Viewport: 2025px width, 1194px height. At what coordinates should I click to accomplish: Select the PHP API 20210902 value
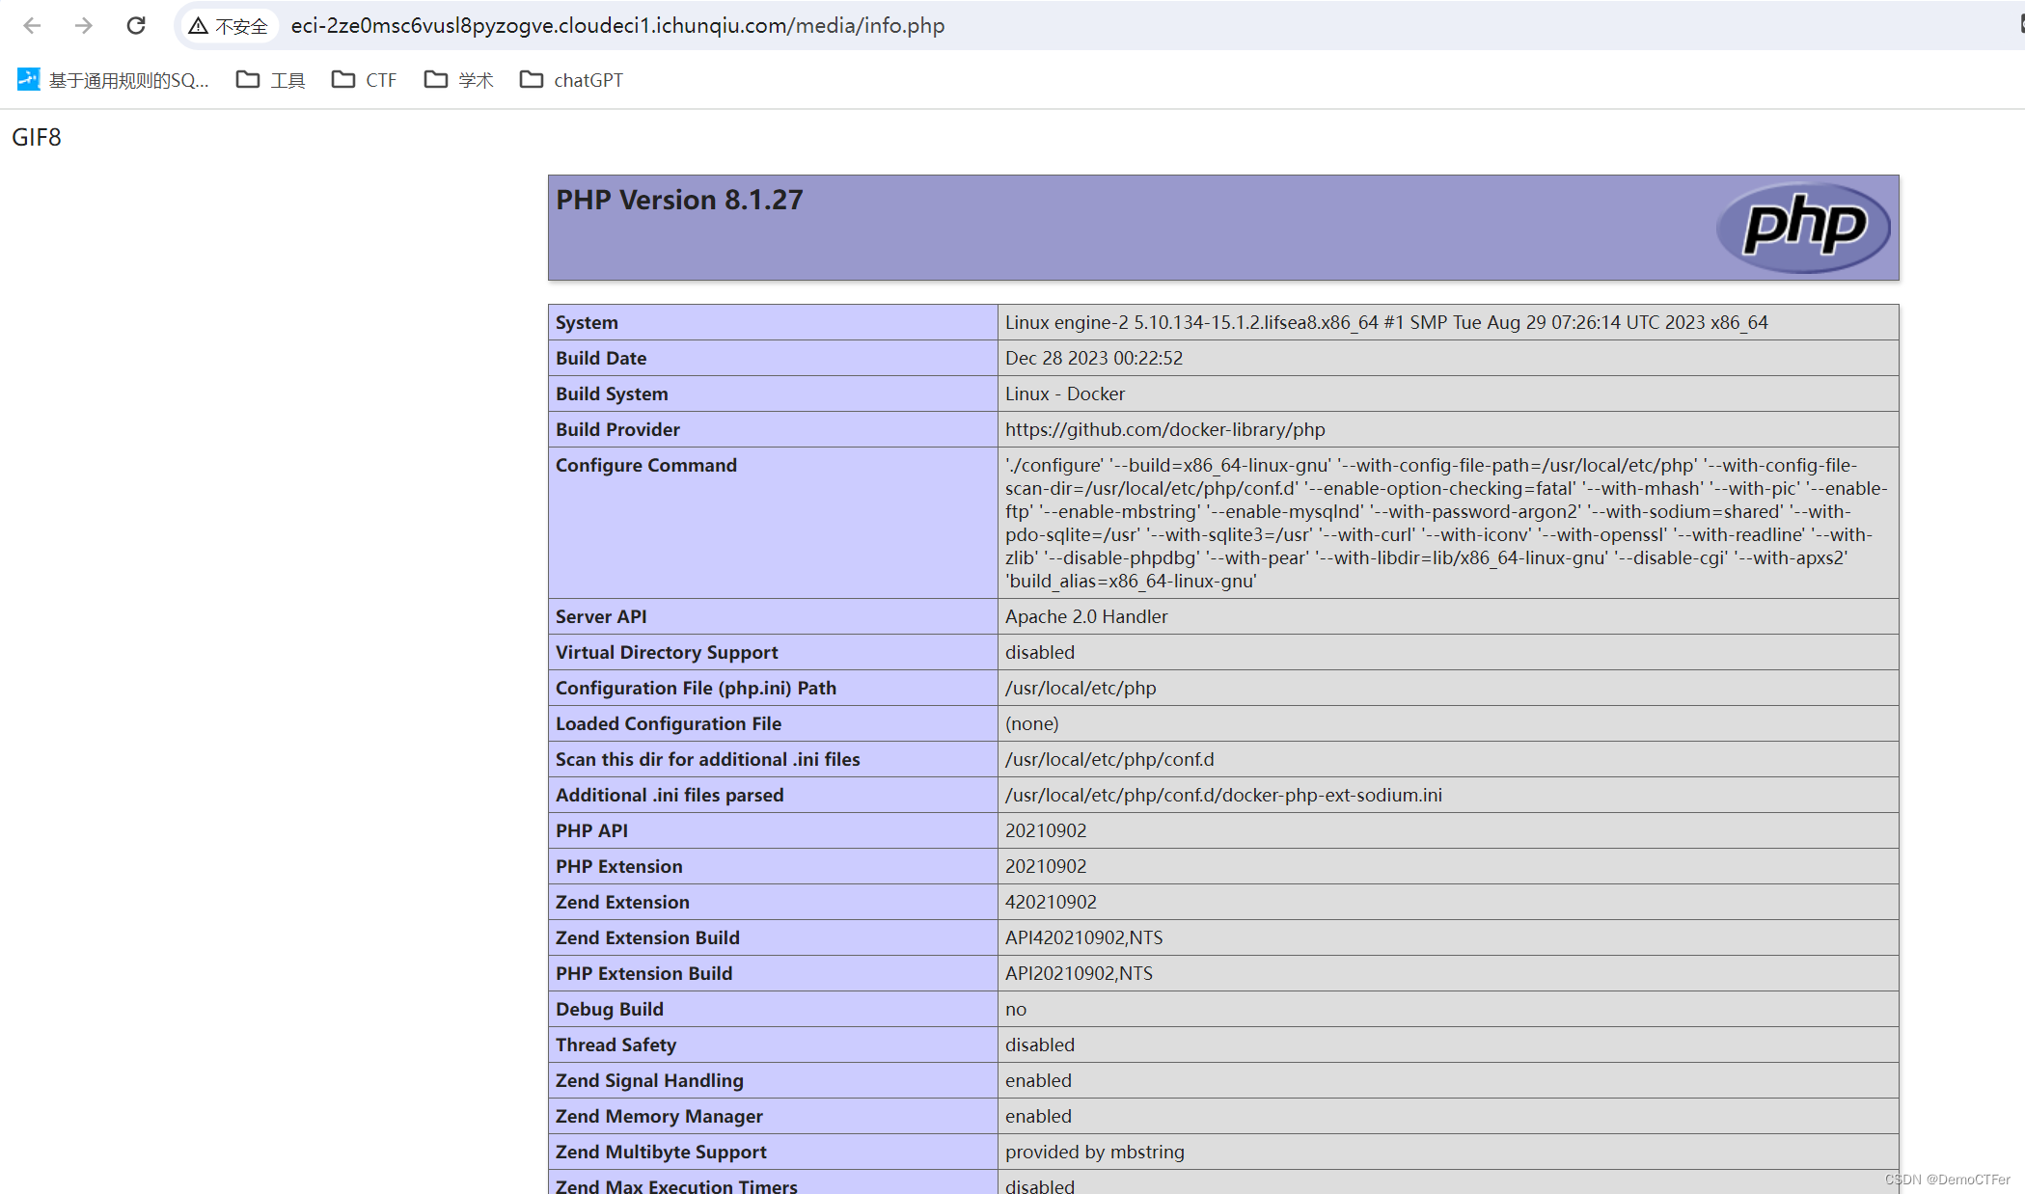(x=1046, y=830)
